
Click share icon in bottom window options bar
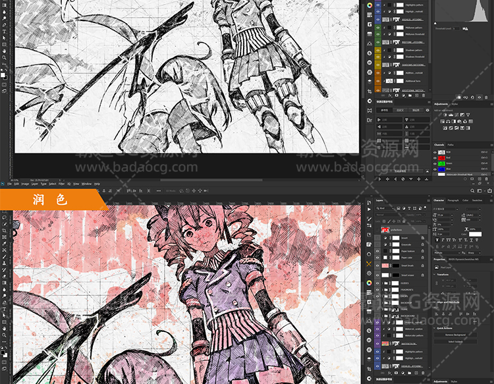489,190
